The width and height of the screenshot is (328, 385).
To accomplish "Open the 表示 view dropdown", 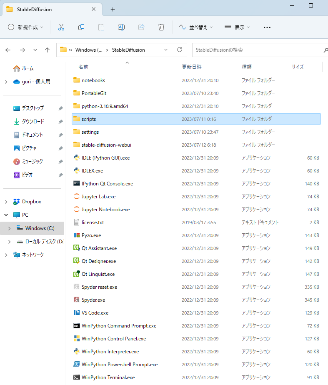I will (x=237, y=27).
